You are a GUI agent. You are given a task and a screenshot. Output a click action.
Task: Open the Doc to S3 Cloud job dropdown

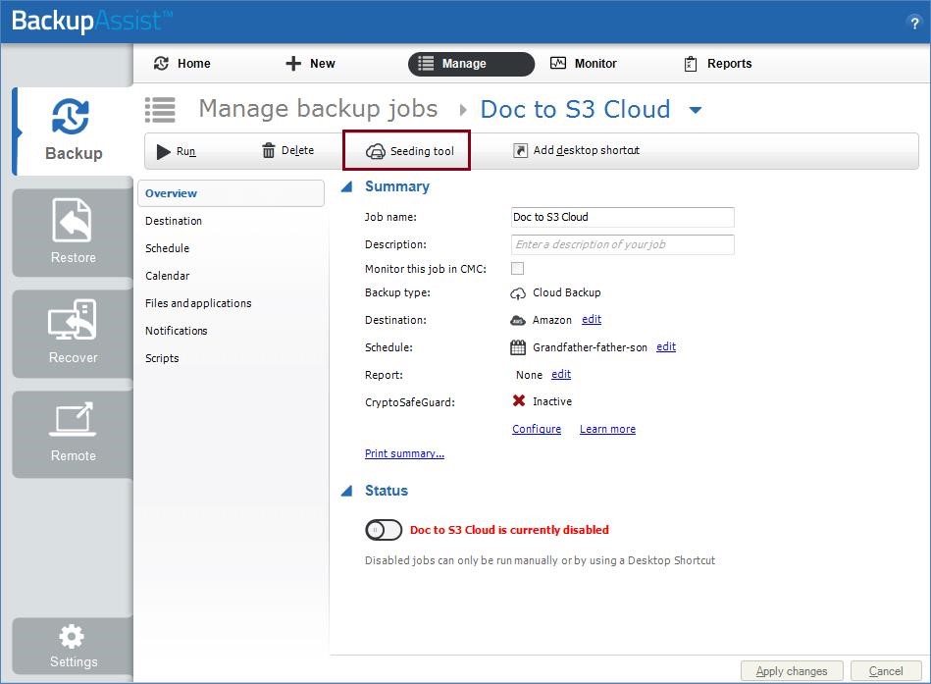(696, 110)
